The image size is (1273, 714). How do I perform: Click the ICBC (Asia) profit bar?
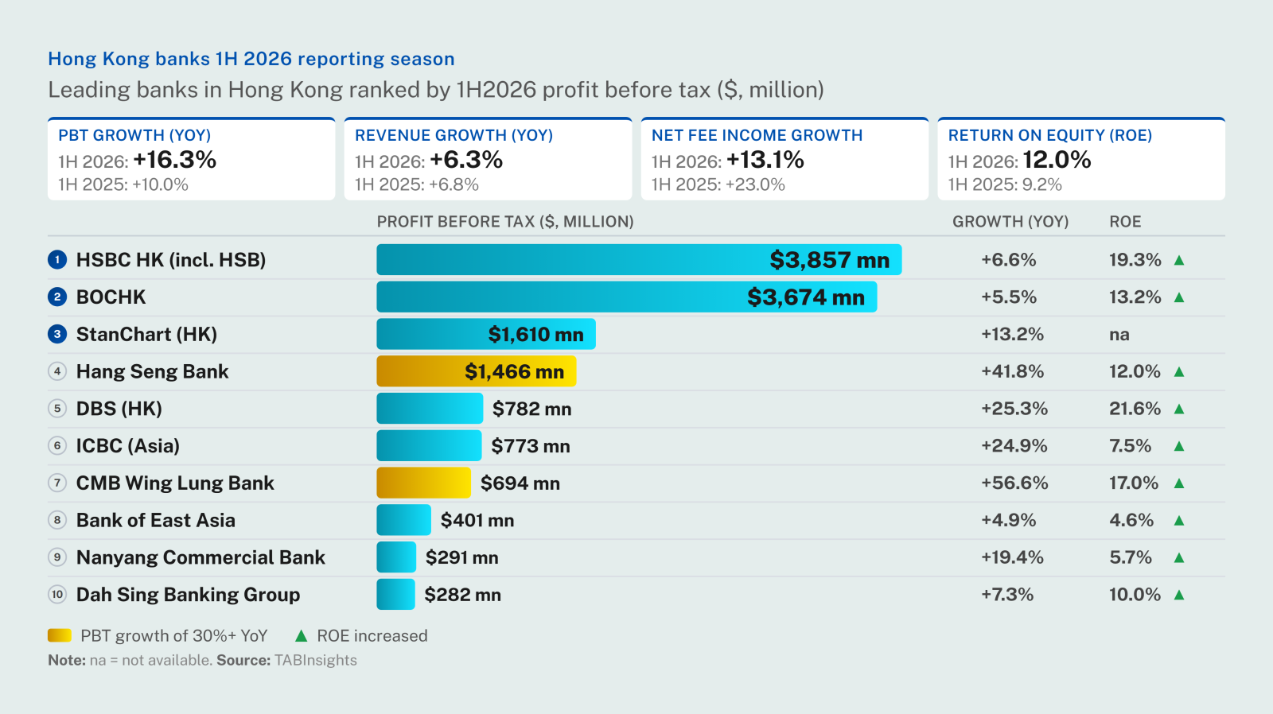coord(429,446)
